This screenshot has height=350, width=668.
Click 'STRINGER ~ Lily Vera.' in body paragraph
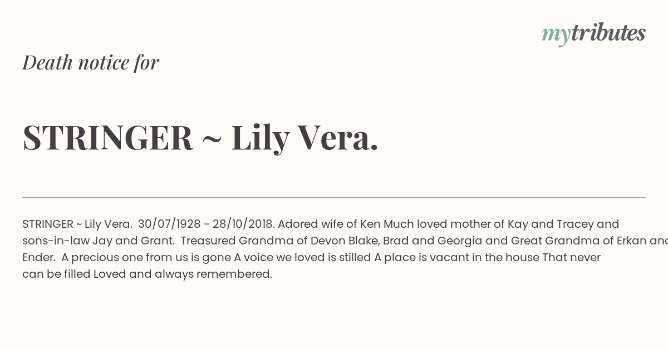coord(77,224)
